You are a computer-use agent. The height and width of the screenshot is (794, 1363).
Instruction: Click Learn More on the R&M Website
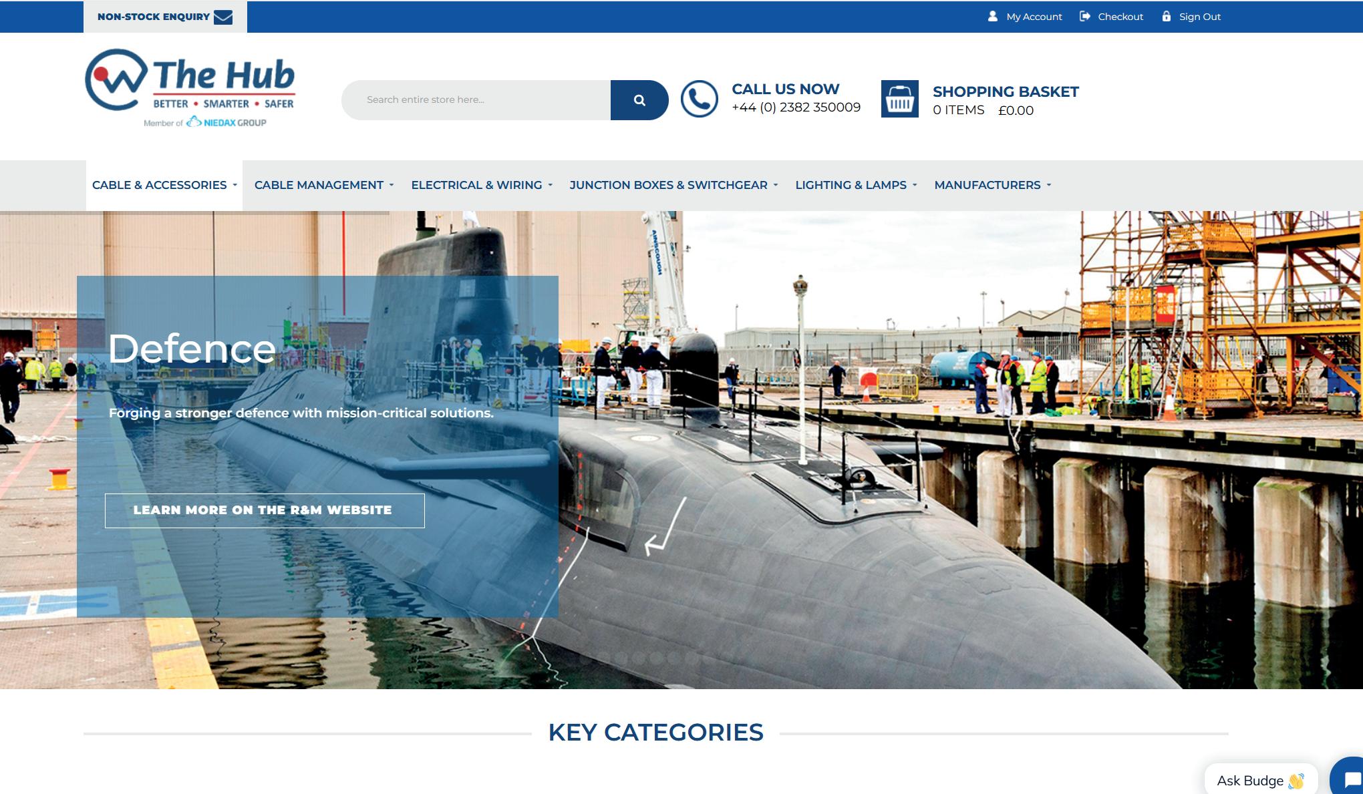(x=265, y=510)
